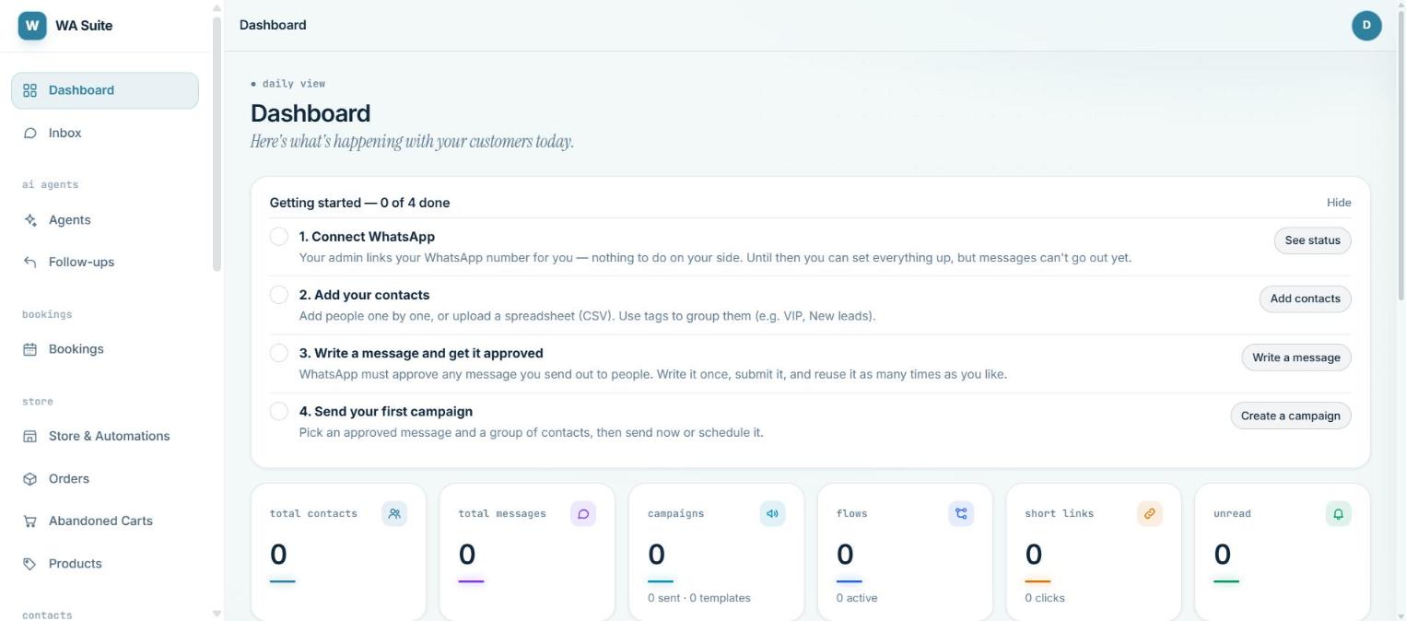Open Bookings section
Screen dimensions: 1406x621
105,349
